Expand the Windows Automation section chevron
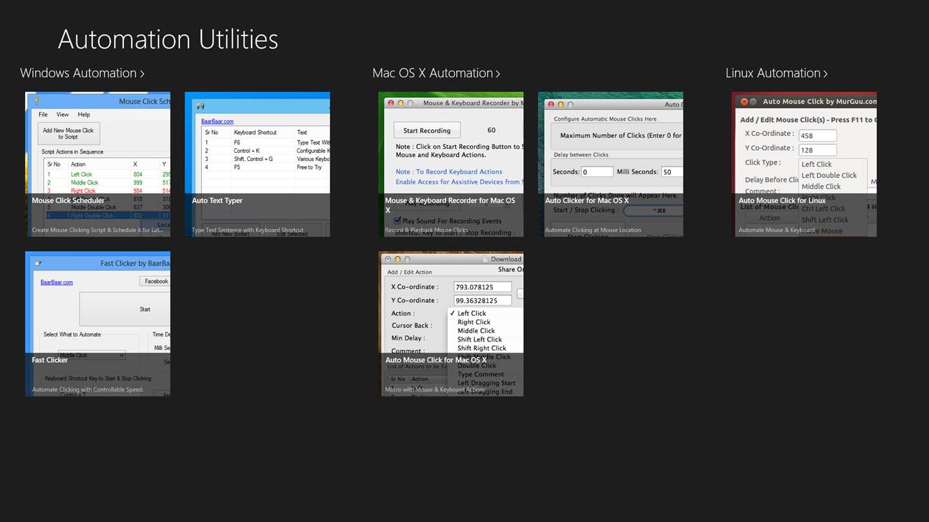The image size is (929, 522). click(x=142, y=73)
